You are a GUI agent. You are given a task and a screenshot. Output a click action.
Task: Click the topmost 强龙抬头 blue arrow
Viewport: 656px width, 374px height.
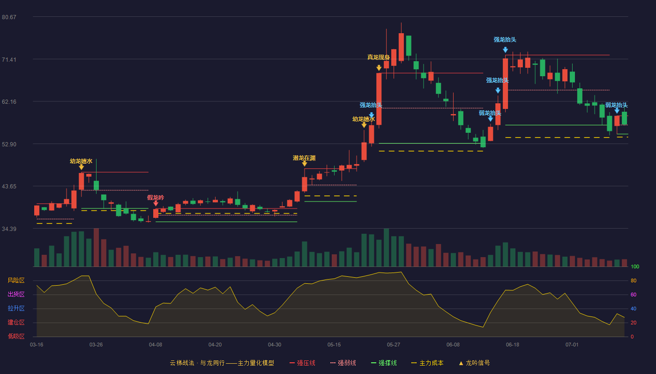click(x=505, y=50)
